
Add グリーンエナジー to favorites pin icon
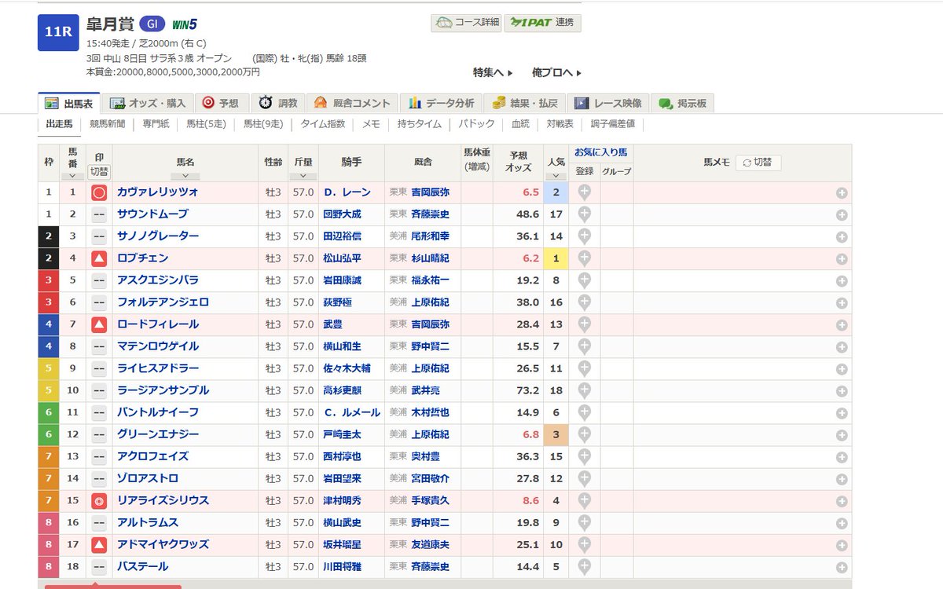pos(584,434)
